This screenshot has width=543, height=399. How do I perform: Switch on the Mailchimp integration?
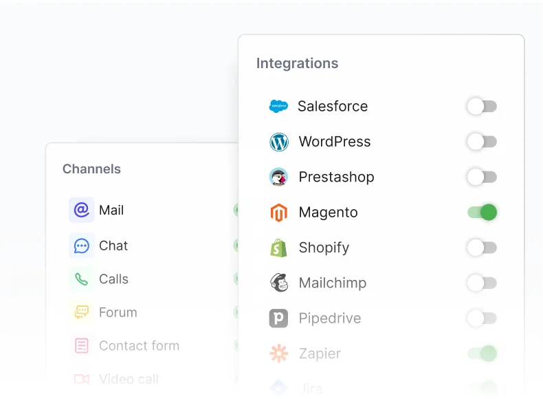click(x=481, y=283)
